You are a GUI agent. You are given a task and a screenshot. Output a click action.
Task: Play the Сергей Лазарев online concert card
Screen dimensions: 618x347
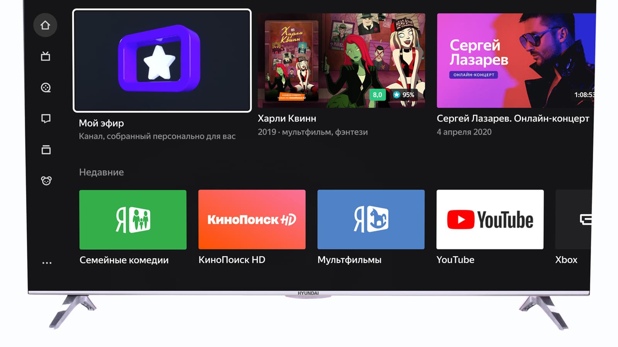(x=516, y=61)
